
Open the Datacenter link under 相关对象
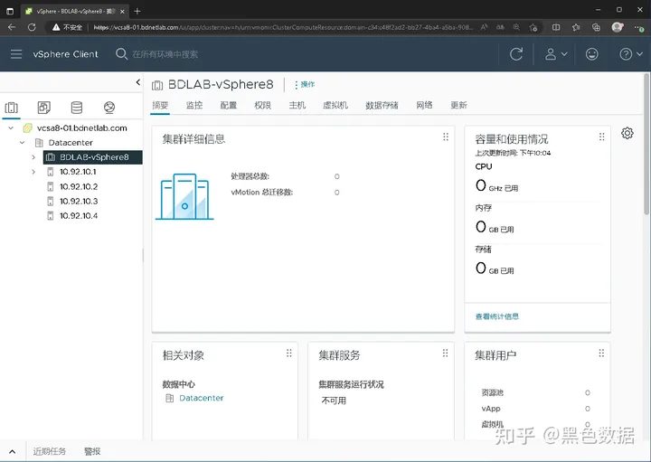point(202,398)
